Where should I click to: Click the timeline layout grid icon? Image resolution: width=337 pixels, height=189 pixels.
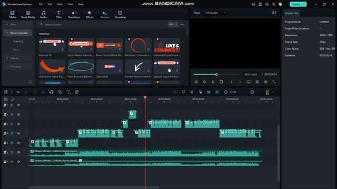coord(6,92)
